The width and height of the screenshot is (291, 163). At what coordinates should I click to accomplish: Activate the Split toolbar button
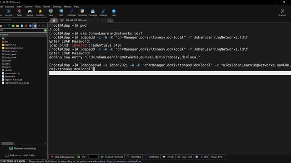(x=61, y=13)
